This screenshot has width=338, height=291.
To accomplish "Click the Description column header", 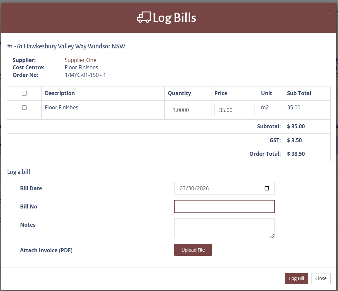I will [x=60, y=93].
